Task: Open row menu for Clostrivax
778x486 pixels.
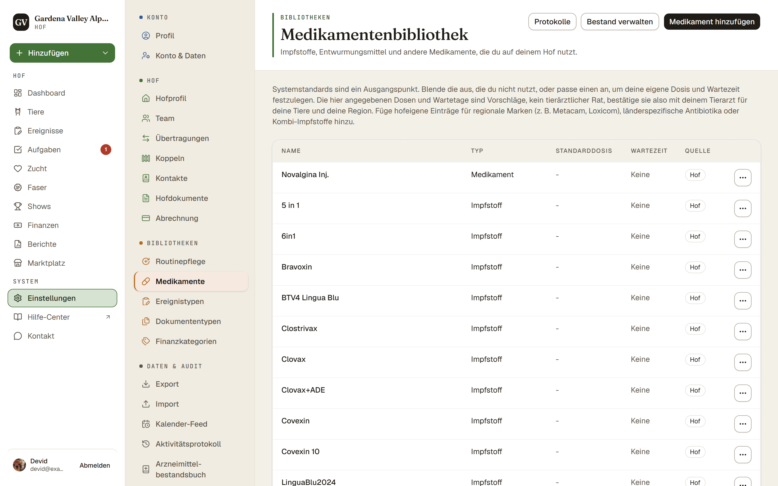Action: pos(743,331)
